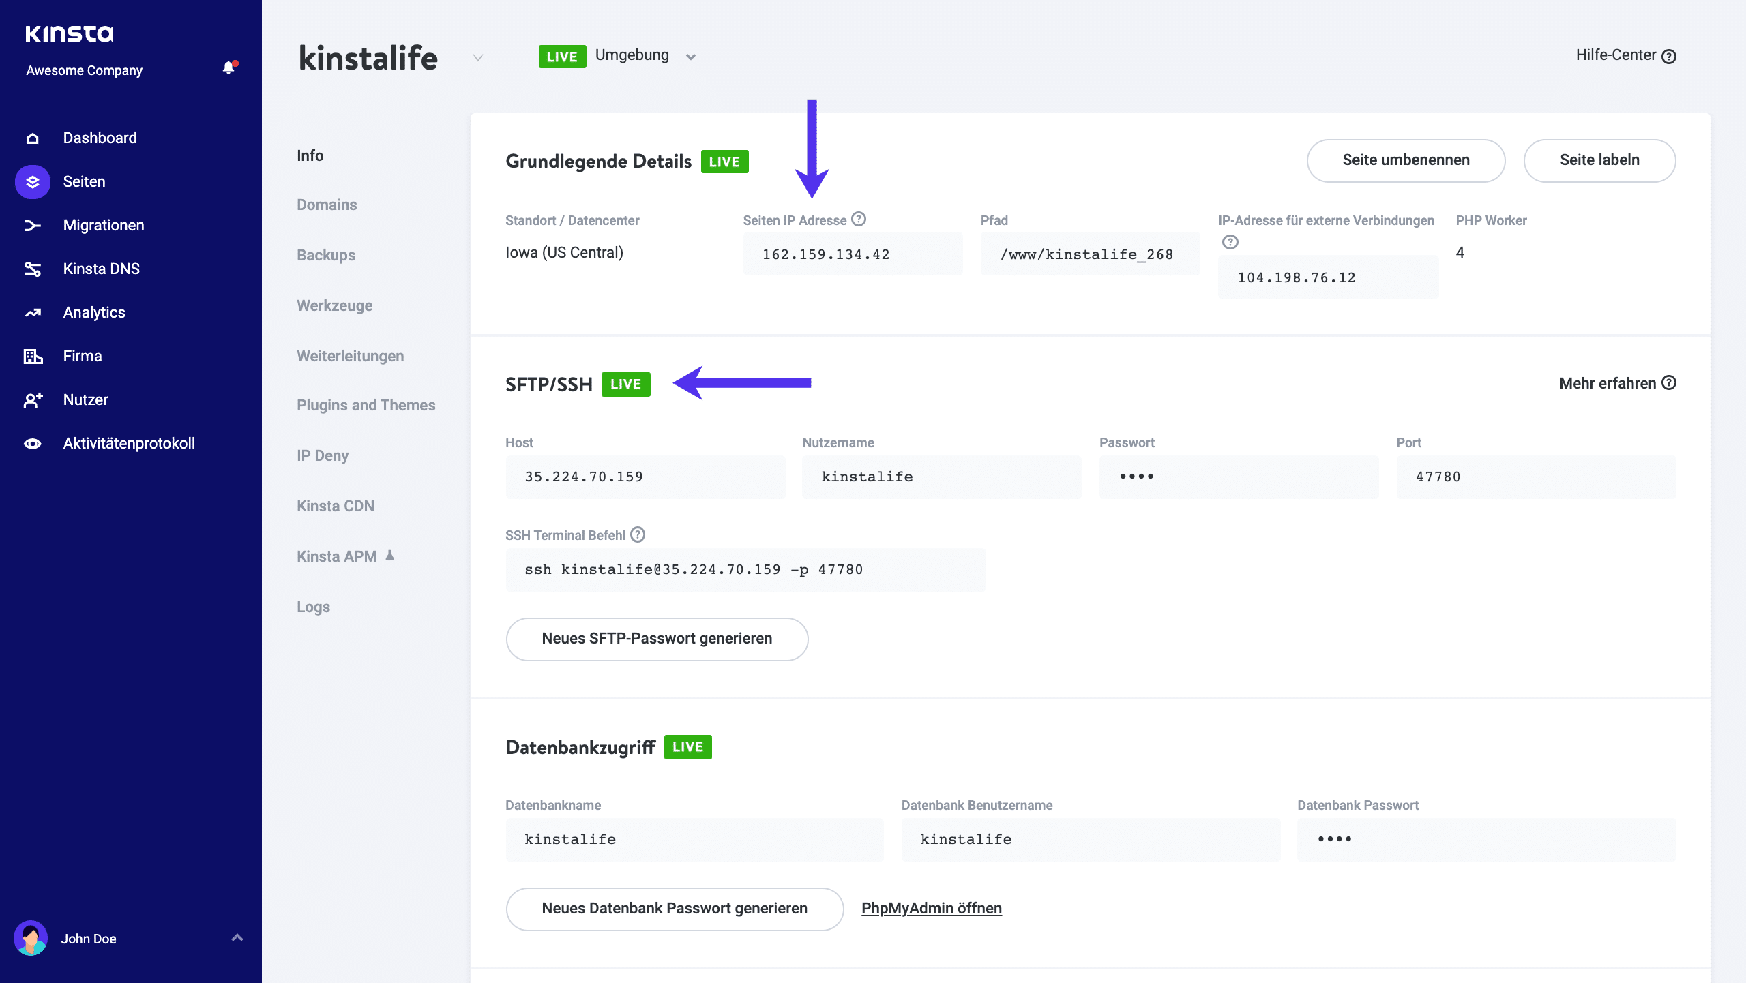Open help tooltip for Seiten IP Adresse
1746x983 pixels.
(858, 220)
